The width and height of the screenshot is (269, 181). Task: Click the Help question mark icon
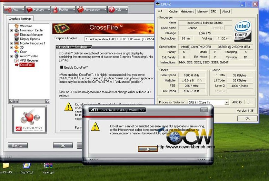(111, 10)
